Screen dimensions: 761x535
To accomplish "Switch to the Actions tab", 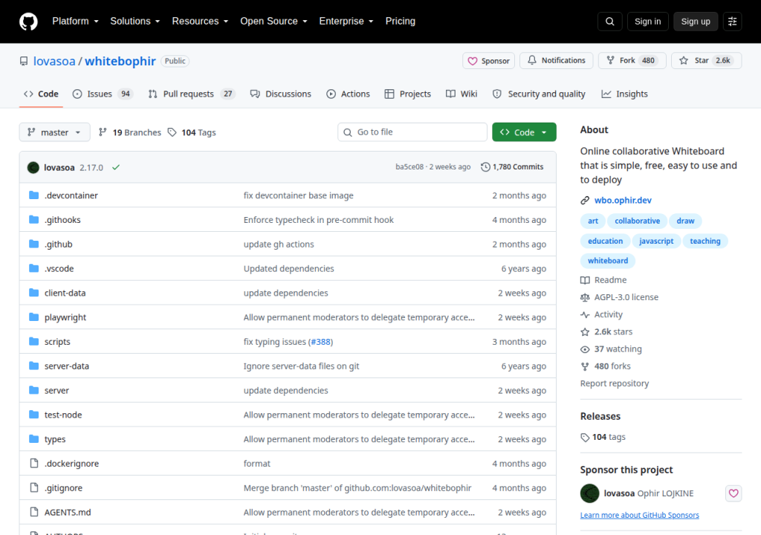I will (348, 94).
